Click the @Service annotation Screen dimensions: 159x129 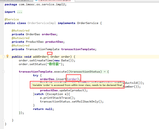12,19
